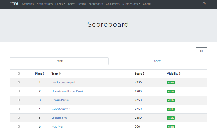Screen dimensions: 217x138
Task: Click visible badge for Mad Men
Action: click(x=171, y=127)
